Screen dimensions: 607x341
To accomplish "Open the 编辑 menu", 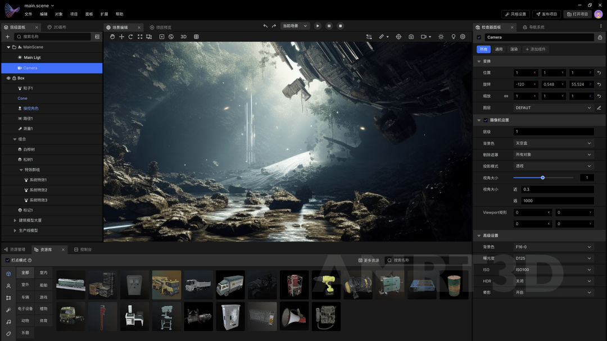I will coord(43,14).
